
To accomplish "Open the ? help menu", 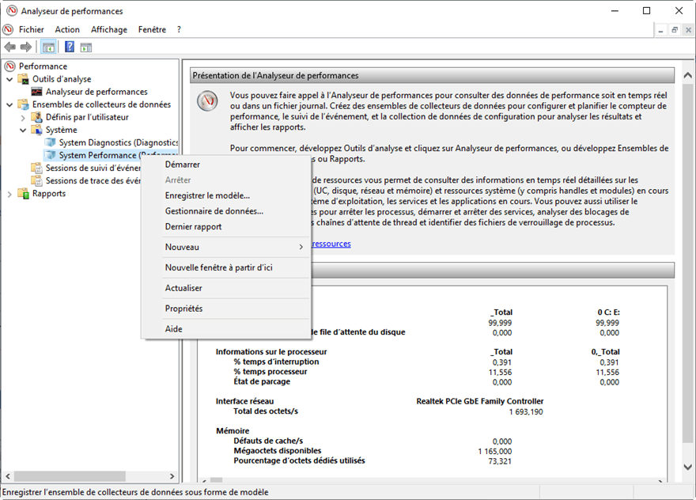I will [179, 30].
